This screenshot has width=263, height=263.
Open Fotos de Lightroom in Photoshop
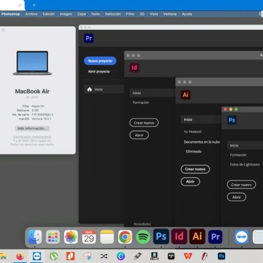245,164
